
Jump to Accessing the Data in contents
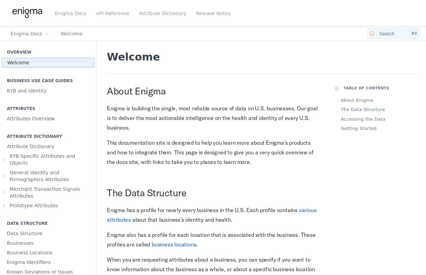click(363, 119)
